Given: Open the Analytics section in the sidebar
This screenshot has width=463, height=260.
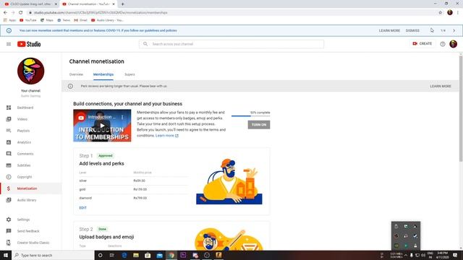Looking at the screenshot, I should 24,142.
